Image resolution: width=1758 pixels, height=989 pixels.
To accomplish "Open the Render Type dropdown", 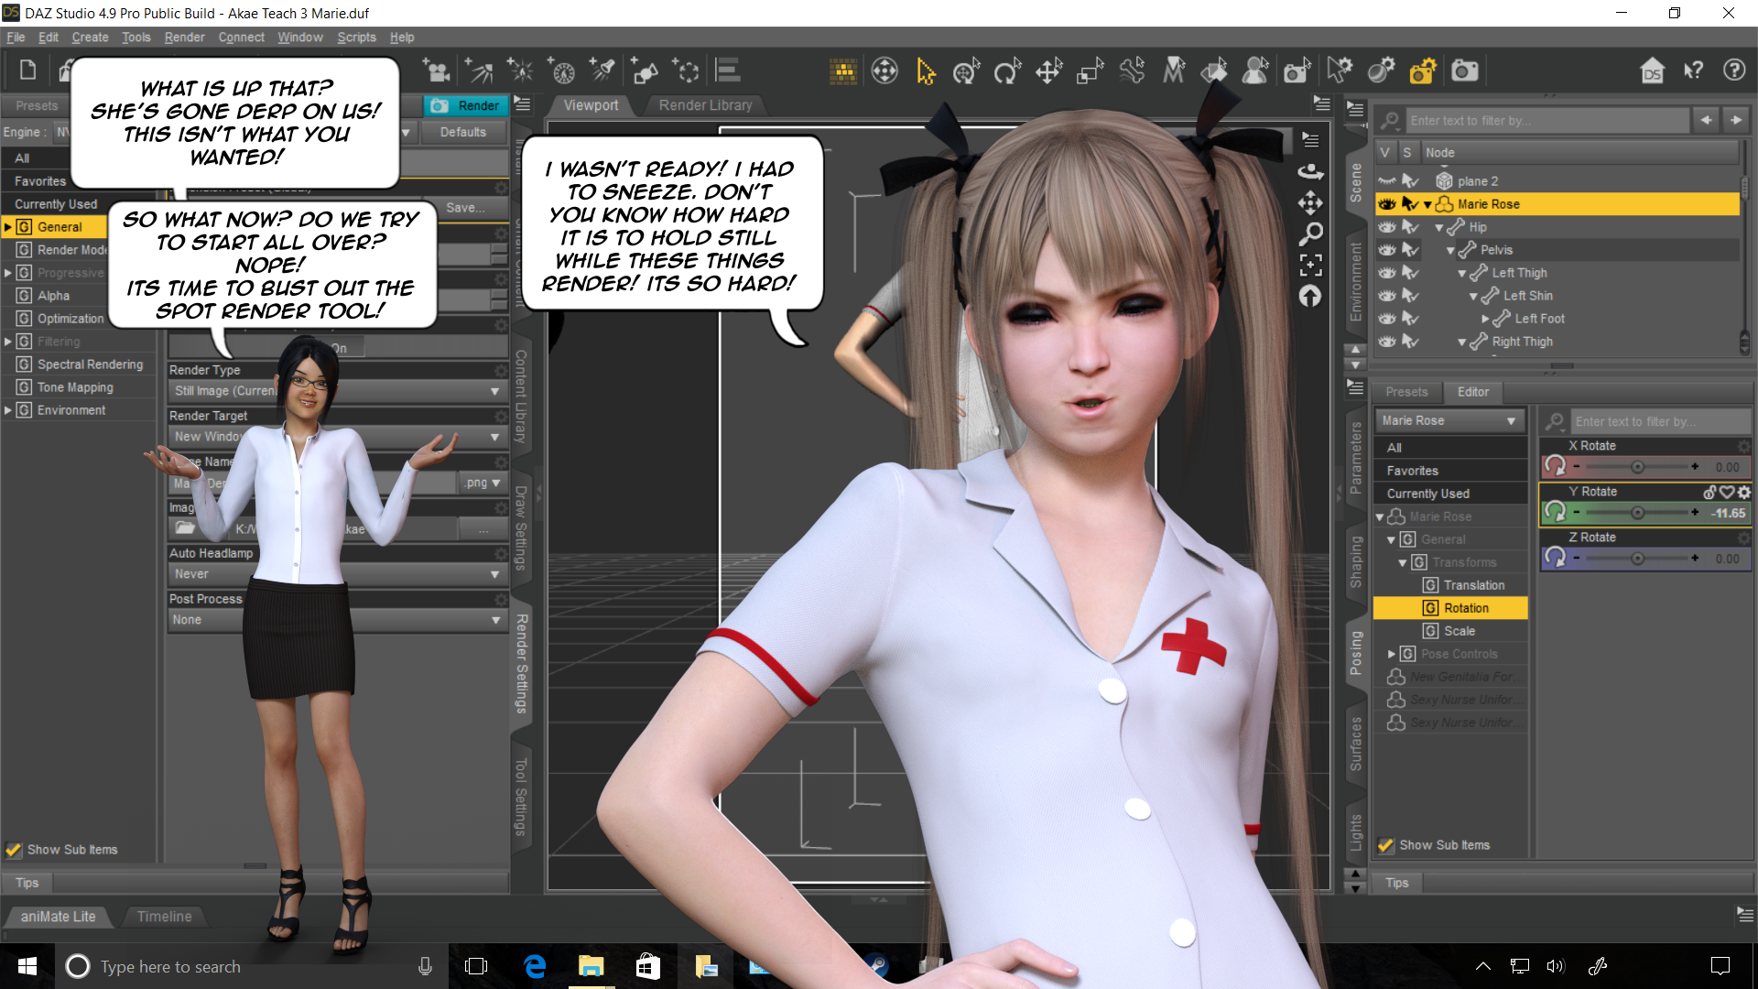I will click(338, 391).
